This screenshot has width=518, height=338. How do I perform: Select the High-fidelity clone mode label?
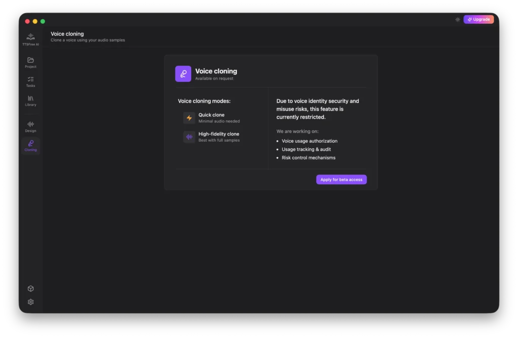click(x=219, y=134)
